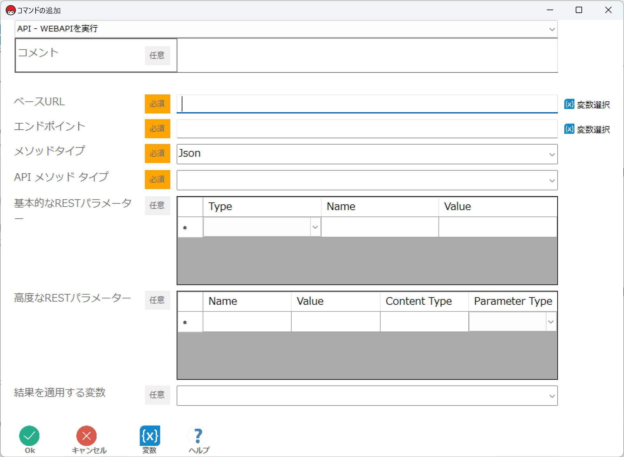Click Name cell in basic REST parameters row
The image size is (624, 457).
[380, 227]
